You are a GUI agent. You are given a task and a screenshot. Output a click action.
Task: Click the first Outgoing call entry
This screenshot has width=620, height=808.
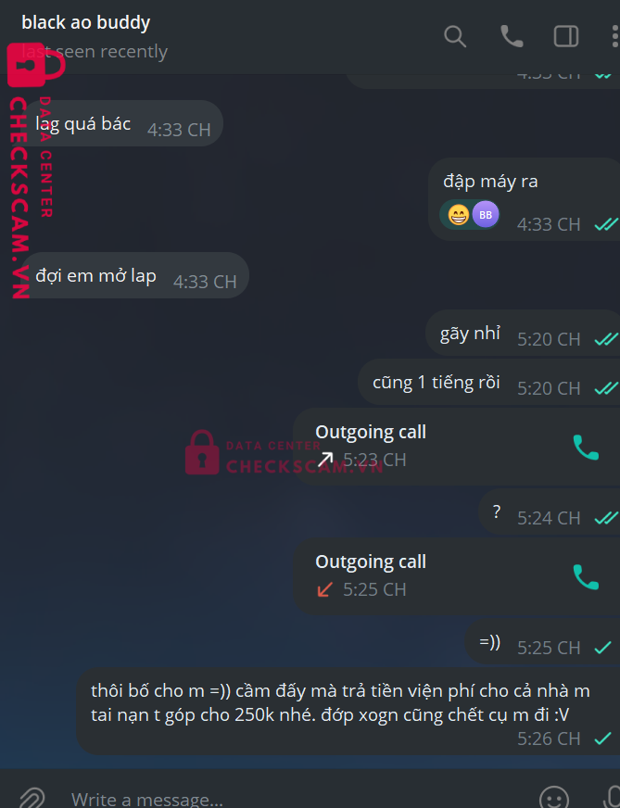tap(457, 447)
